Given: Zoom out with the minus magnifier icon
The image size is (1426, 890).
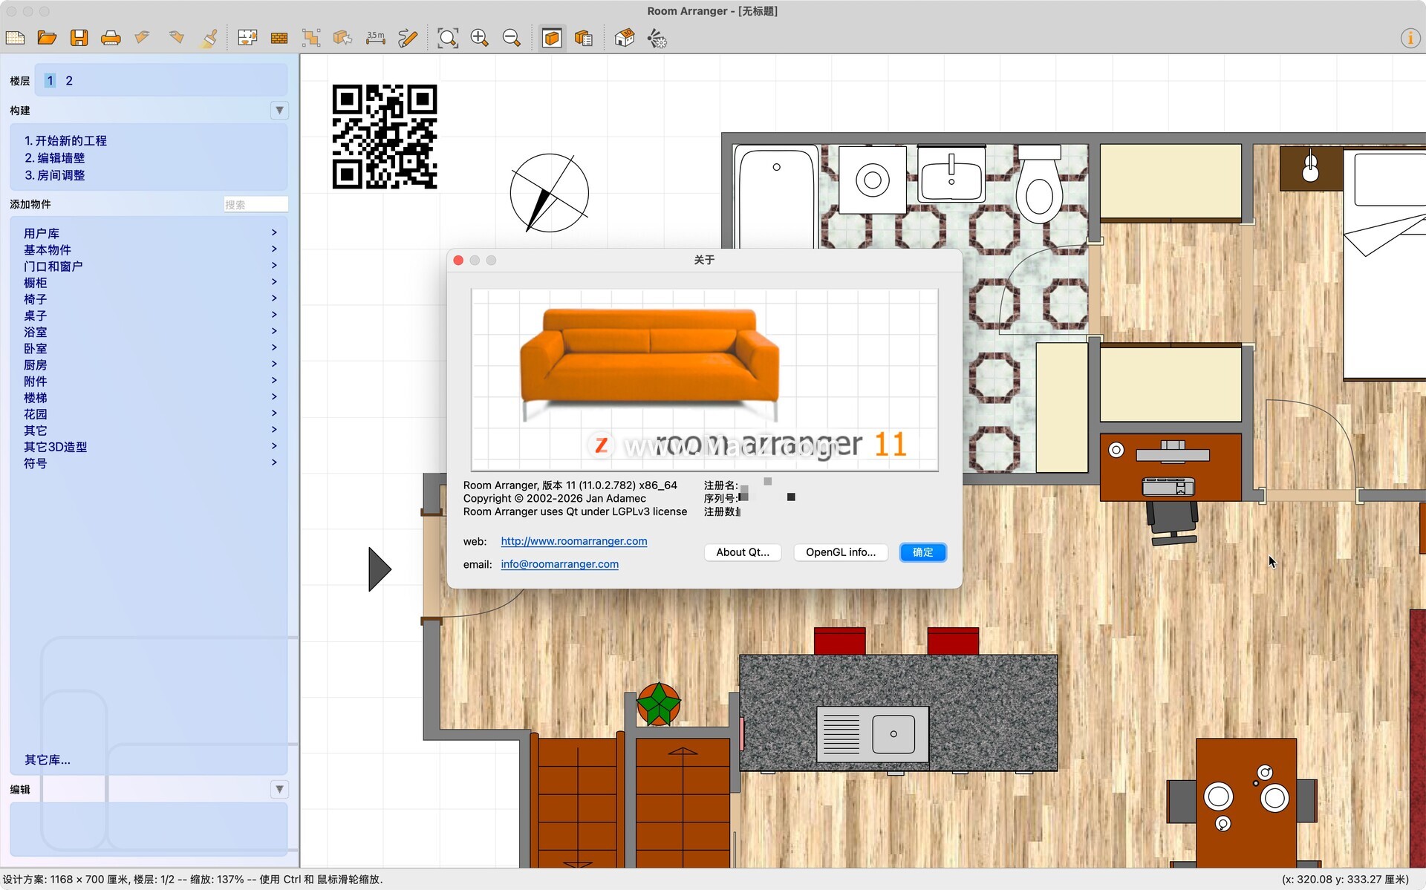Looking at the screenshot, I should click(x=512, y=38).
